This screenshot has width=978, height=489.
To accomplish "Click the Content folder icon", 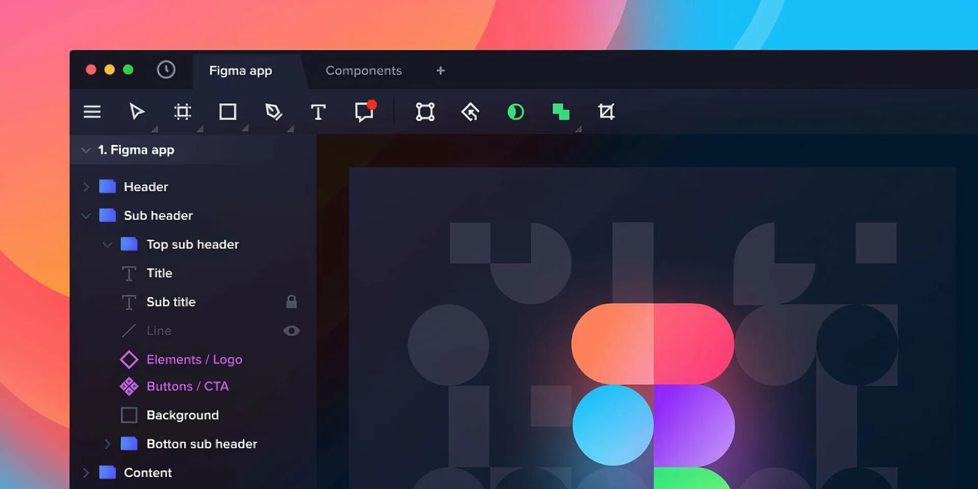I will 107,472.
